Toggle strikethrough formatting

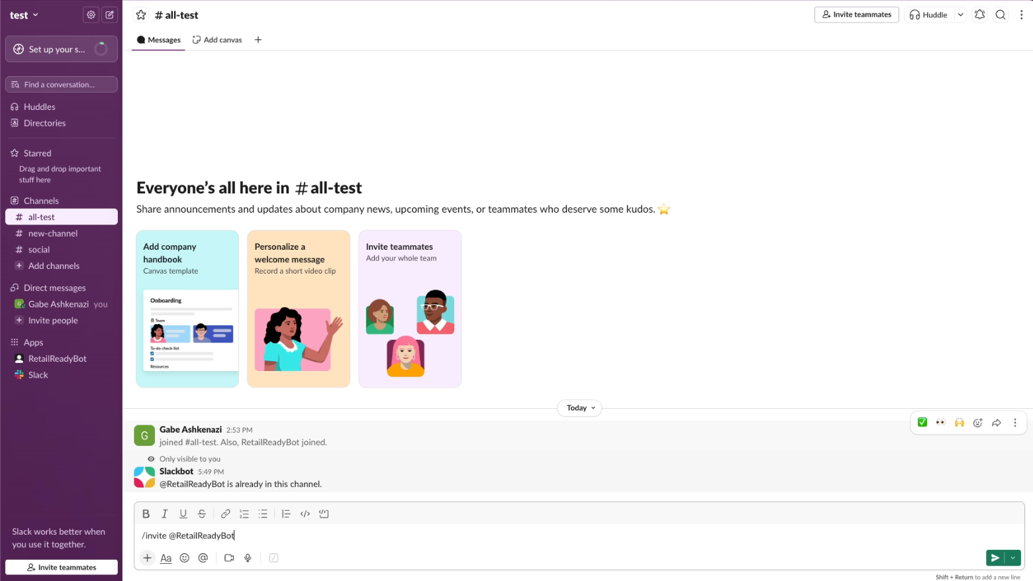click(x=202, y=513)
